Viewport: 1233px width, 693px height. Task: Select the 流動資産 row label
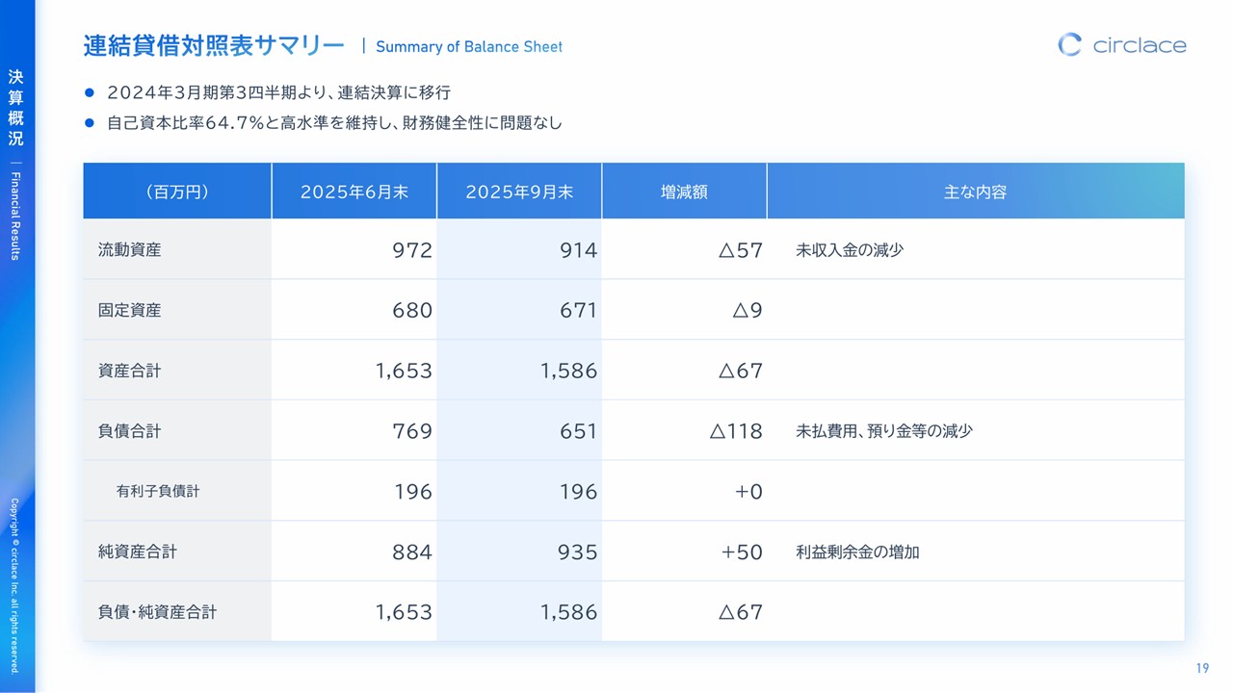coord(130,250)
